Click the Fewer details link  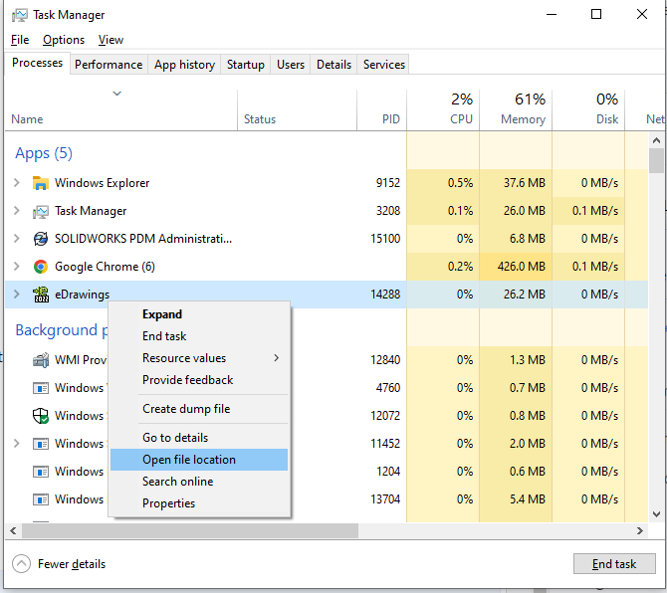(x=72, y=564)
